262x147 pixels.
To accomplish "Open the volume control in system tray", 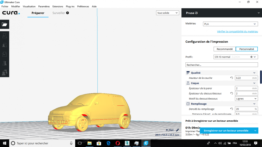I will [x=220, y=143].
